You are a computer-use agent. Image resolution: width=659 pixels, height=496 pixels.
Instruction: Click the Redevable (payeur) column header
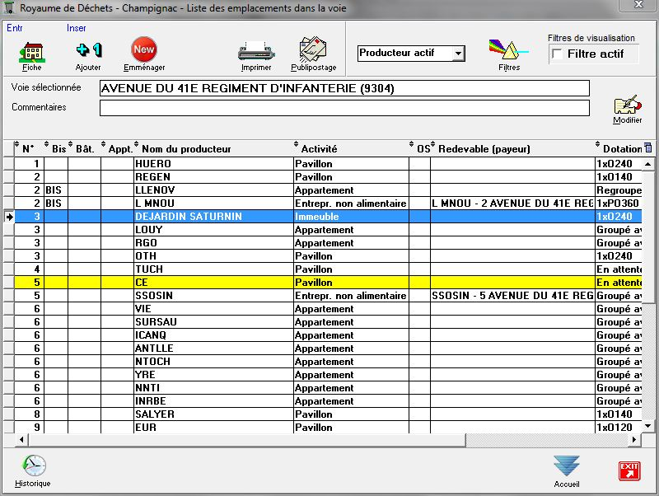[484, 149]
